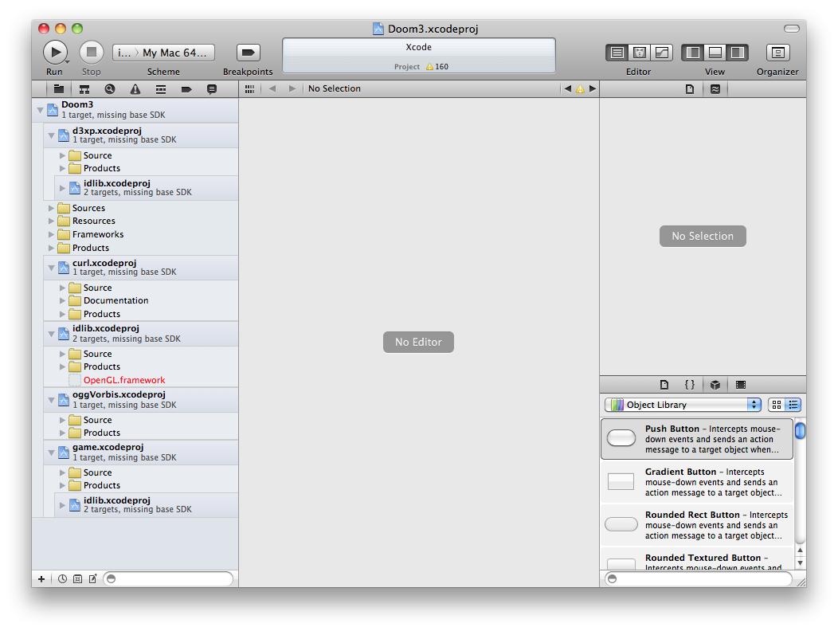The width and height of the screenshot is (838, 631).
Task: Switch library to icon grid view
Action: pos(777,405)
